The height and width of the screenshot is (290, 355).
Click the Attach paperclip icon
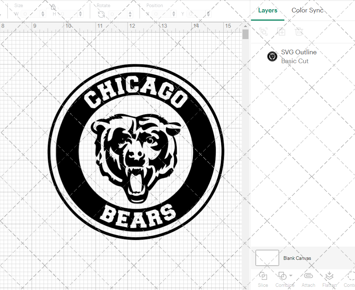(308, 276)
